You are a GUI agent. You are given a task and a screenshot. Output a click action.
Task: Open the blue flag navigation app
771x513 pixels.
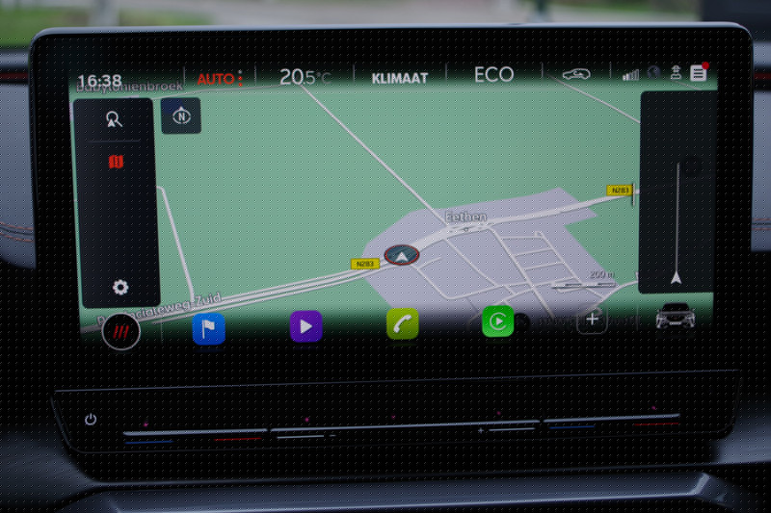click(x=209, y=328)
